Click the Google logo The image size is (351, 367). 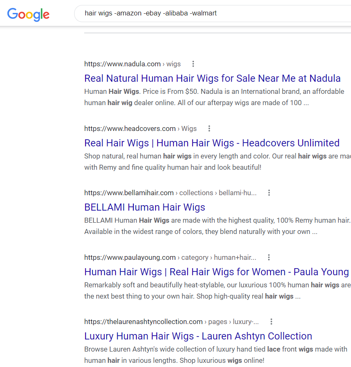click(28, 15)
